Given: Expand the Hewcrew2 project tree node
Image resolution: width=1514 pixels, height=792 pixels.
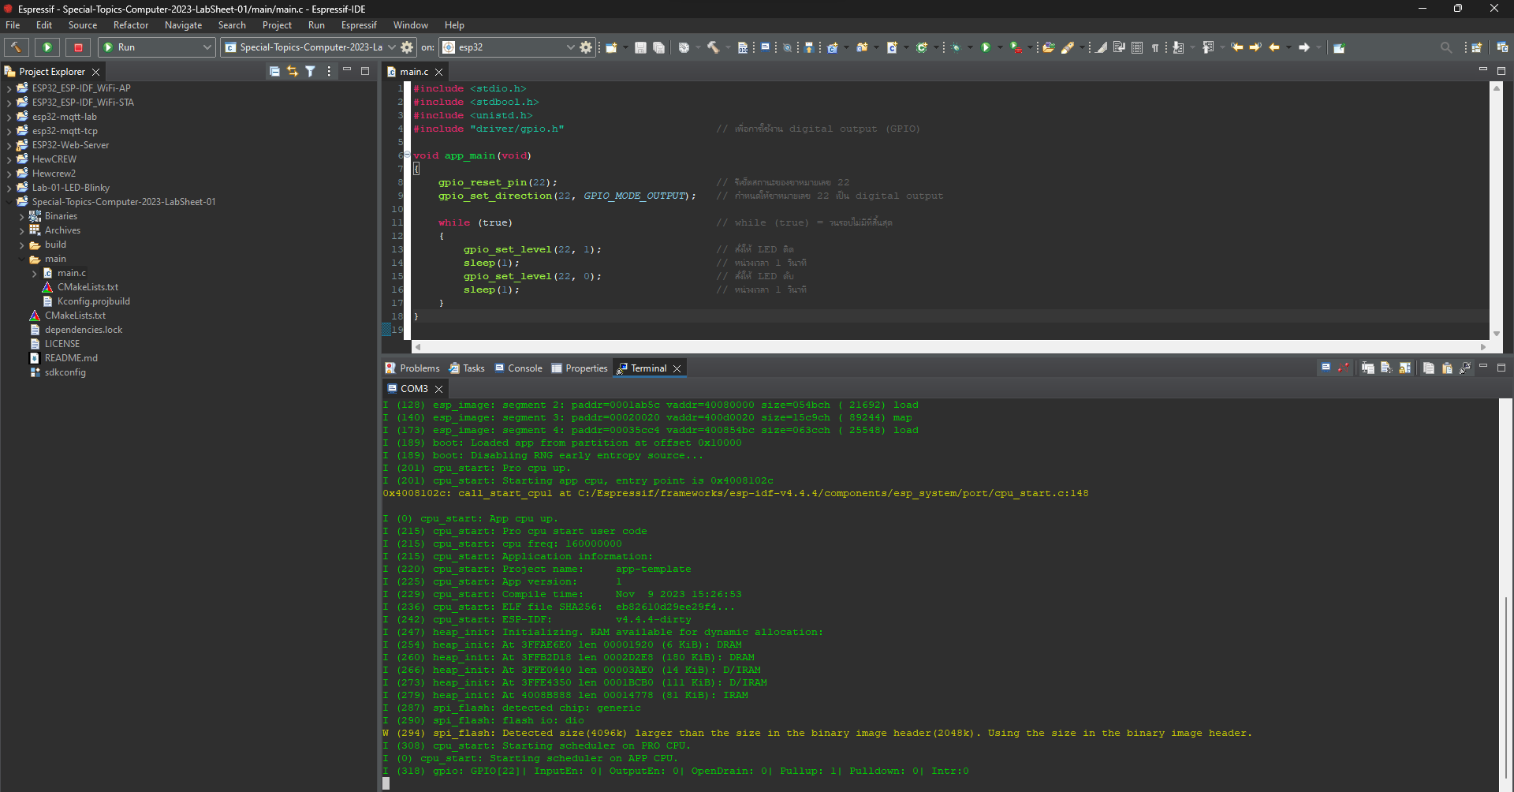Looking at the screenshot, I should pos(9,174).
